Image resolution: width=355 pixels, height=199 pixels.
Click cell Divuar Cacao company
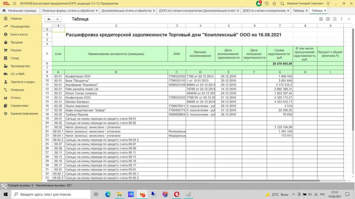(116, 93)
